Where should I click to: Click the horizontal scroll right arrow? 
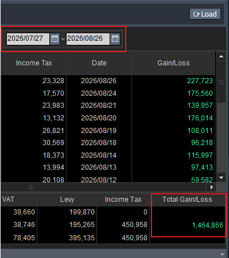coord(211,187)
